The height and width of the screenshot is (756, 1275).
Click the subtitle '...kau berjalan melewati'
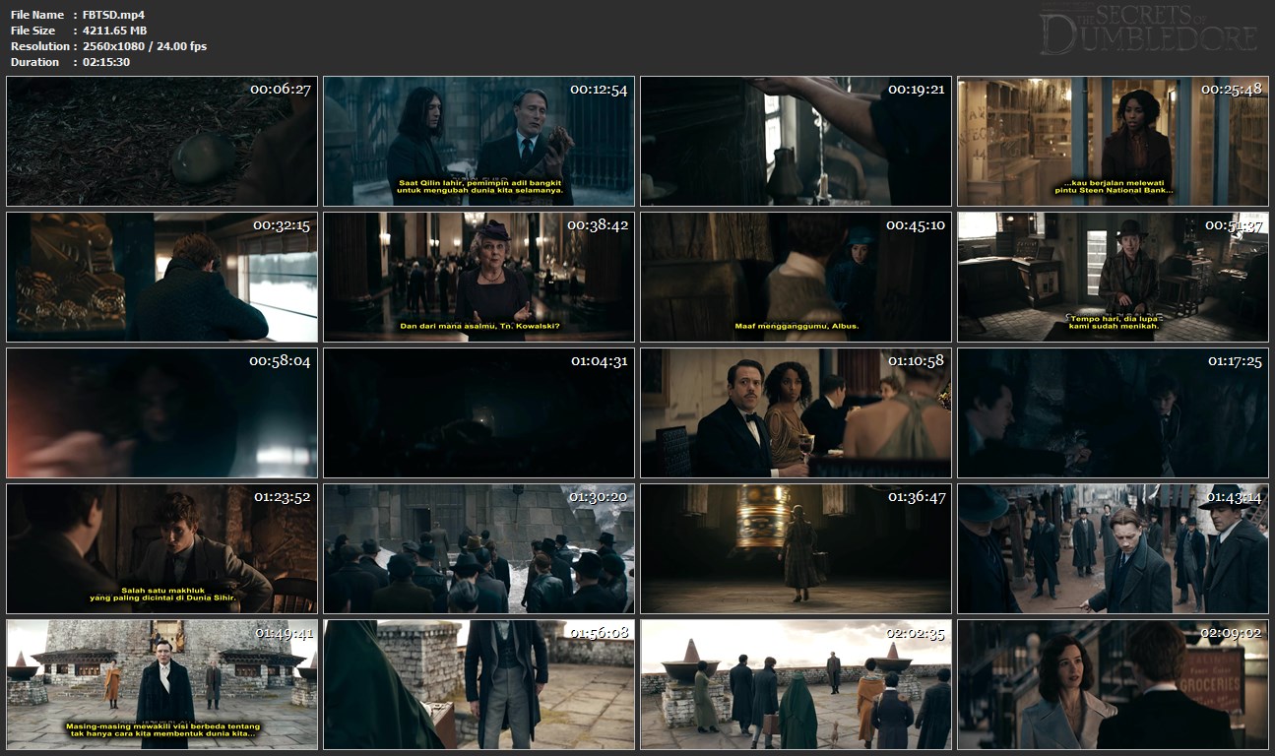click(1114, 182)
